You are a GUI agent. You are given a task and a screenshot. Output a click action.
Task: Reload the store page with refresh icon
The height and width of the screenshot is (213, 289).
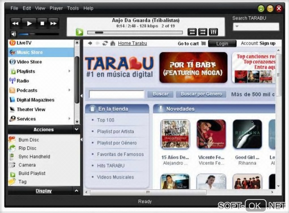[105, 43]
